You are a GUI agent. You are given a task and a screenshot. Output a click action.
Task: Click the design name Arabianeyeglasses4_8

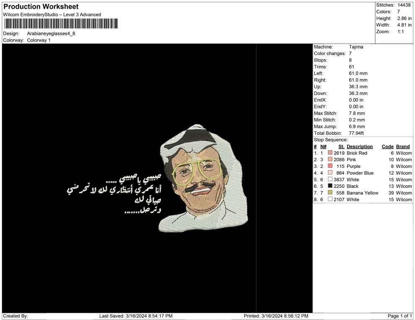51,34
